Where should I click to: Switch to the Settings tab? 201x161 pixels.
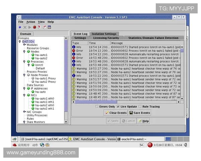click(80, 38)
